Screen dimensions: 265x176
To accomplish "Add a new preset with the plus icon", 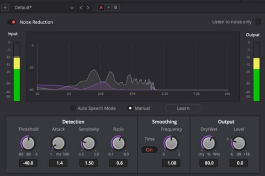I will coord(5,8).
